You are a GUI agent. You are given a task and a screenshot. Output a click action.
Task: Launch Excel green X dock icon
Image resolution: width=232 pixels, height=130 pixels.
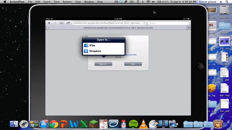(84, 124)
